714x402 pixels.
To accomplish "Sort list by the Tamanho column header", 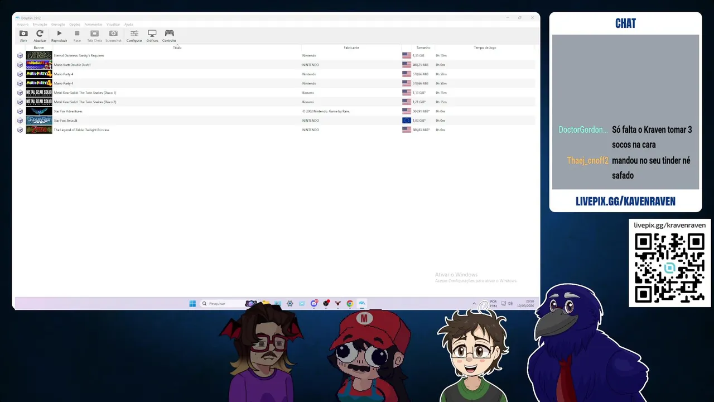I will (423, 48).
